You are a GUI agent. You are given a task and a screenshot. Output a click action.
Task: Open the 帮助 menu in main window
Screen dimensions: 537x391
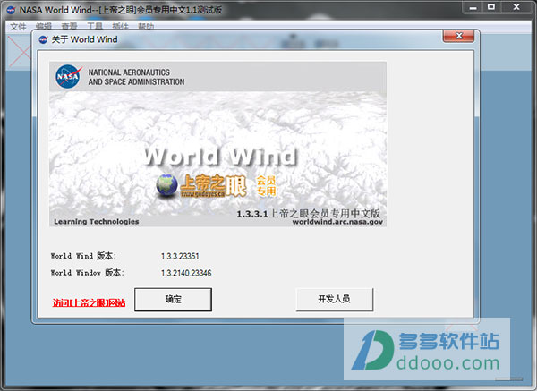pos(146,26)
